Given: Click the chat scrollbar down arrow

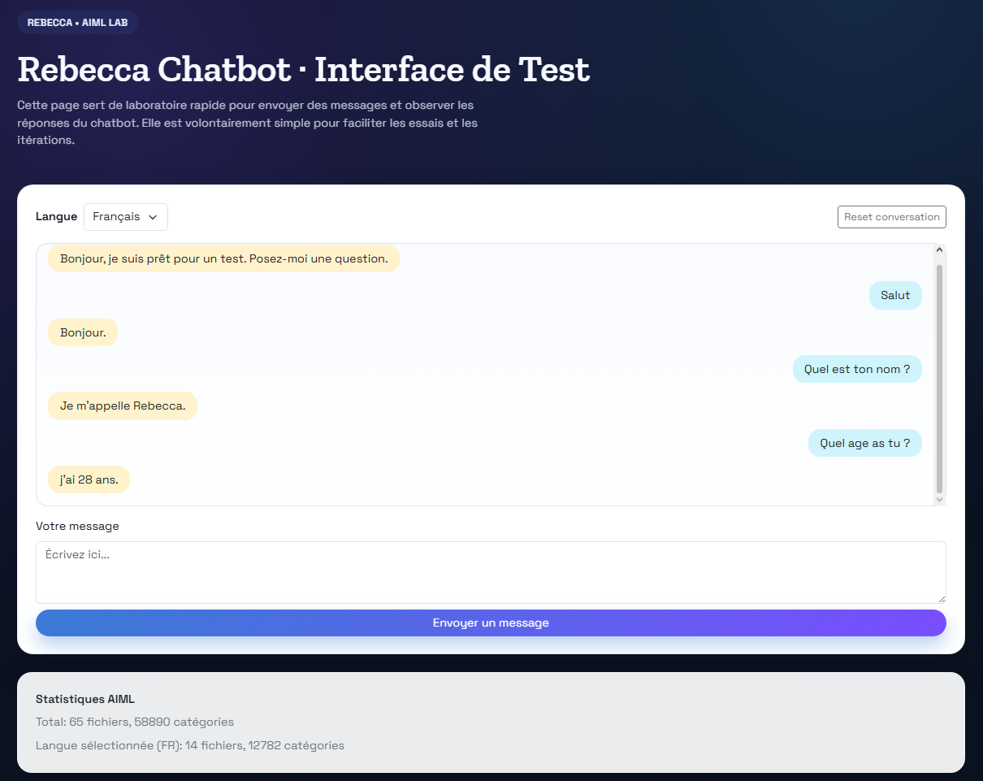Looking at the screenshot, I should (x=939, y=499).
